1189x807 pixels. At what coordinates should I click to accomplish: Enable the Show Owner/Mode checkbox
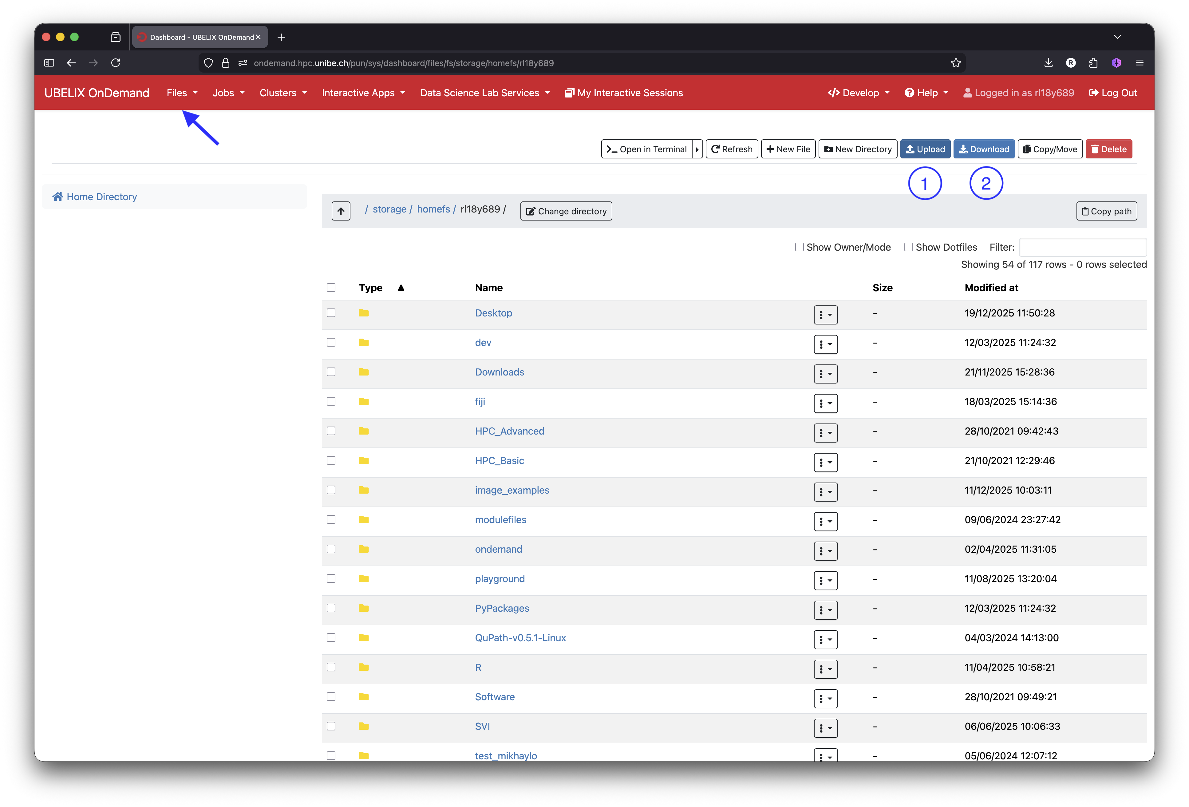(x=799, y=247)
